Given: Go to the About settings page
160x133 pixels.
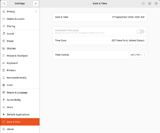Looking at the screenshot, I should 20,129.
